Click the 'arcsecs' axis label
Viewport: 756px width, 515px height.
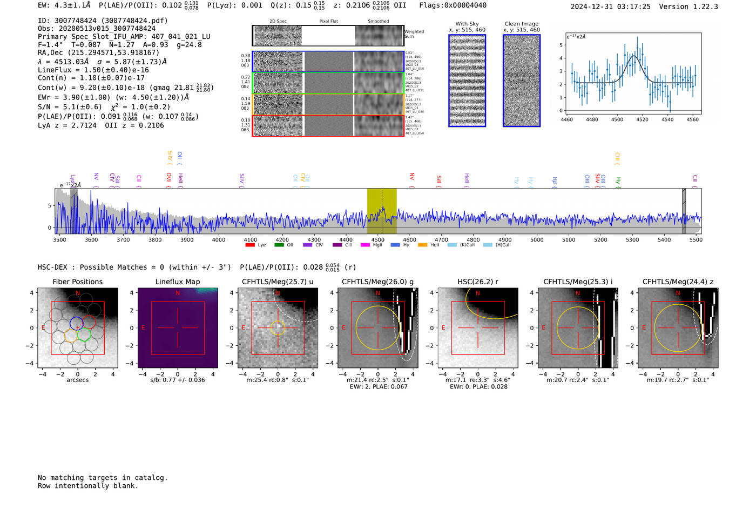pyautogui.click(x=78, y=380)
